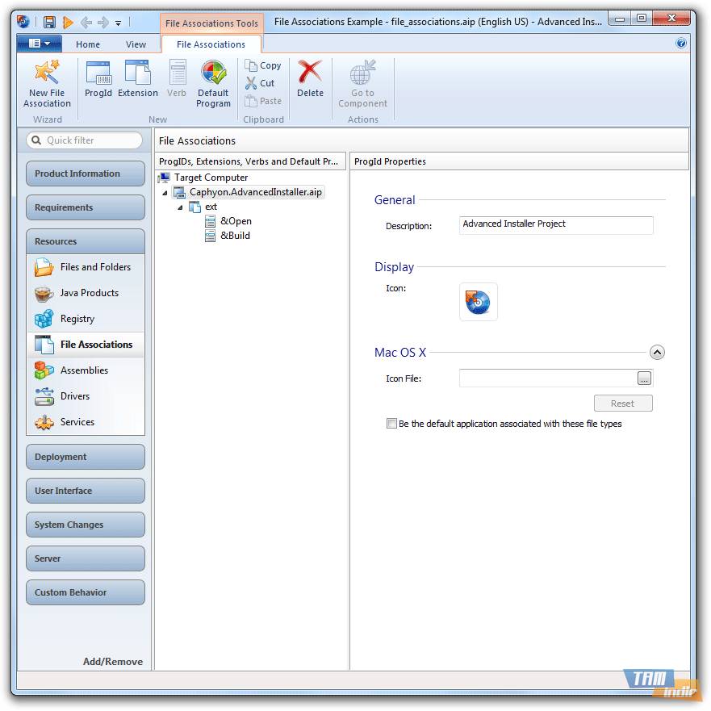Click the ProgId display icon thumbnail
711x711 pixels.
[x=479, y=303]
